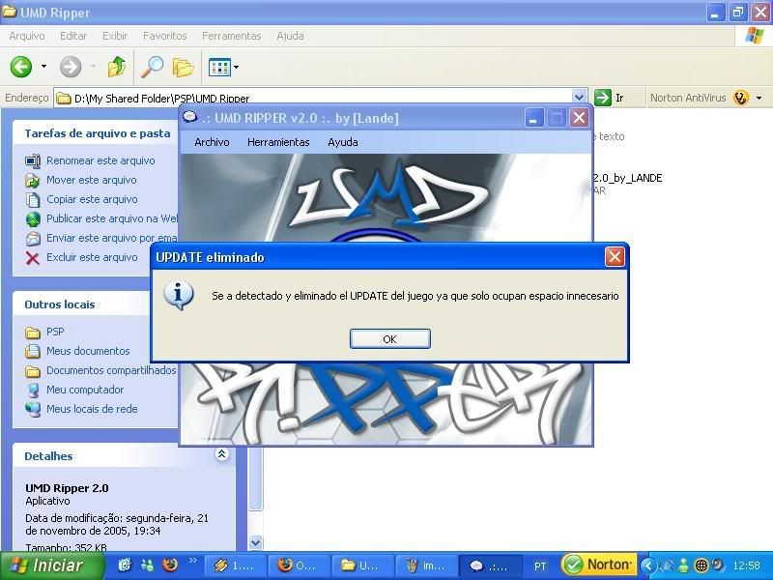The image size is (773, 580).
Task: Click the first quick launch icon
Action: click(125, 565)
